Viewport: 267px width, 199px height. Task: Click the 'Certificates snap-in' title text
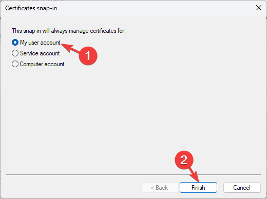(x=31, y=8)
